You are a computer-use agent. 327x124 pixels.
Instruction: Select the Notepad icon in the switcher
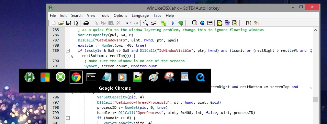(107, 77)
